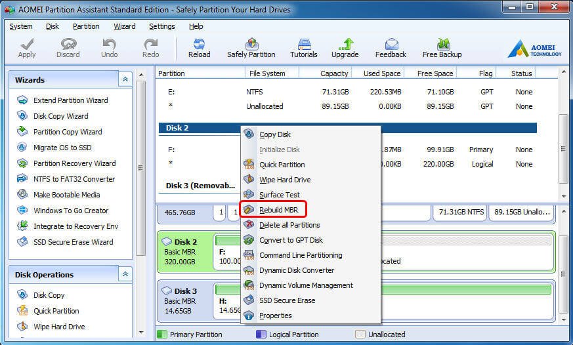The image size is (573, 345).
Task: Open the Partition Recovery Wizard
Action: tap(66, 163)
